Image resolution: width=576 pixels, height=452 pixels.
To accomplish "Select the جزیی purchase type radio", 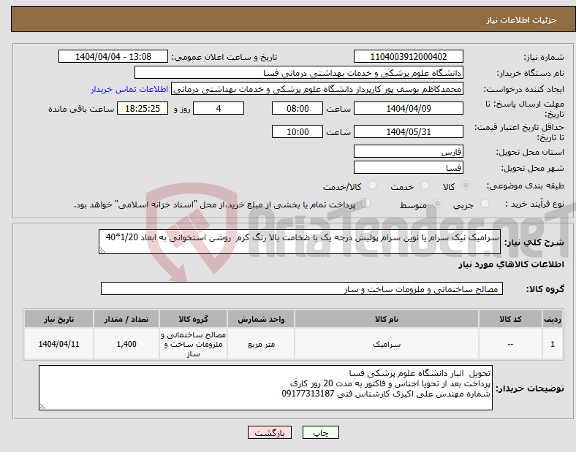I will pyautogui.click(x=485, y=203).
